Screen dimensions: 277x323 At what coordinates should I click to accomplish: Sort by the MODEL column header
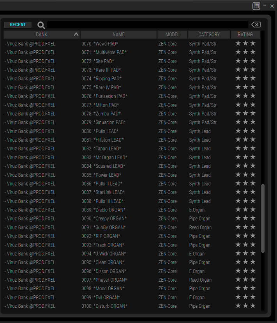coord(173,35)
